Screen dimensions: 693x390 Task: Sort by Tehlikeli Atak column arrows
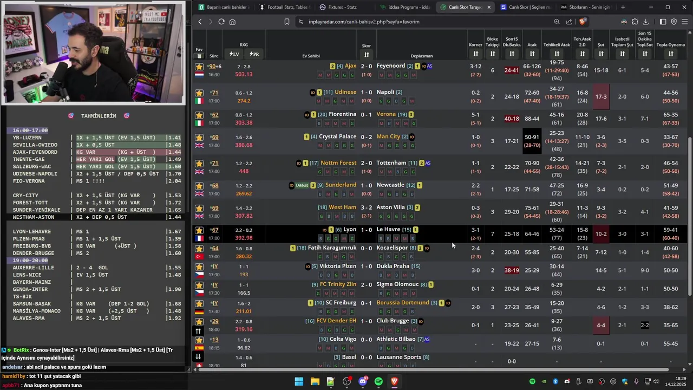(557, 54)
